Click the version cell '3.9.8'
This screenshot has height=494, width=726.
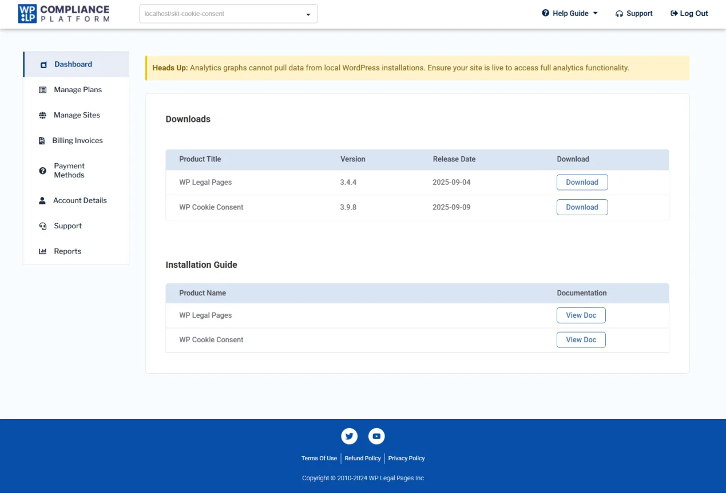348,207
